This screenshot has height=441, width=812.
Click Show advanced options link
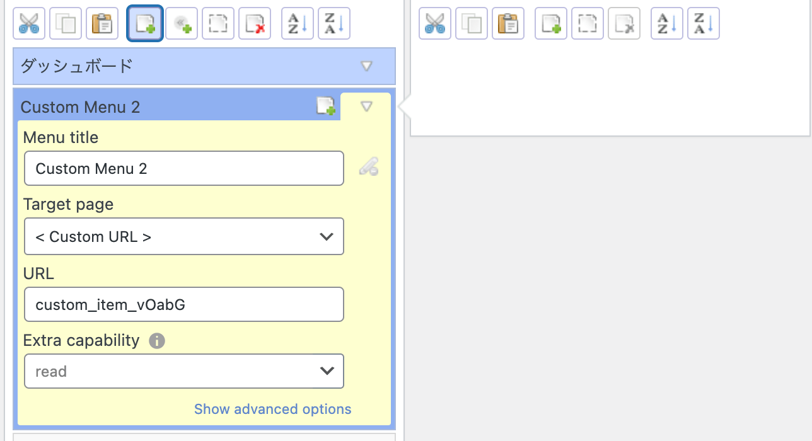[272, 409]
